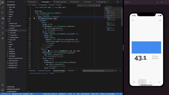Tap the timer icon in the app bottom bar

tap(159, 82)
